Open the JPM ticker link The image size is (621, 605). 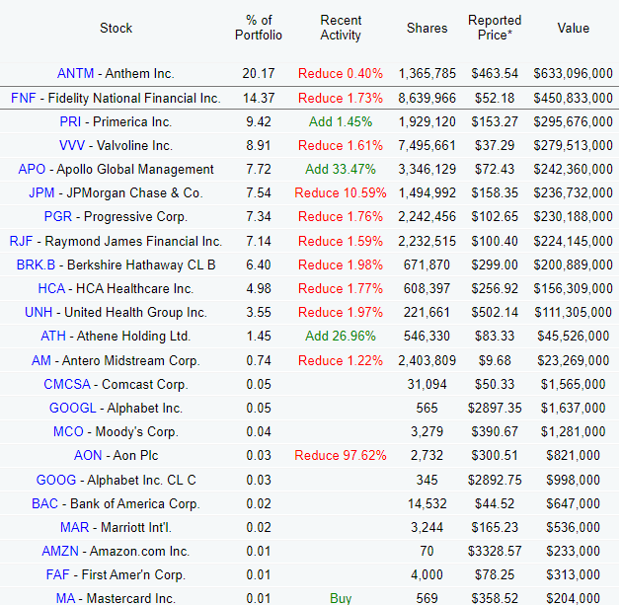click(x=41, y=192)
